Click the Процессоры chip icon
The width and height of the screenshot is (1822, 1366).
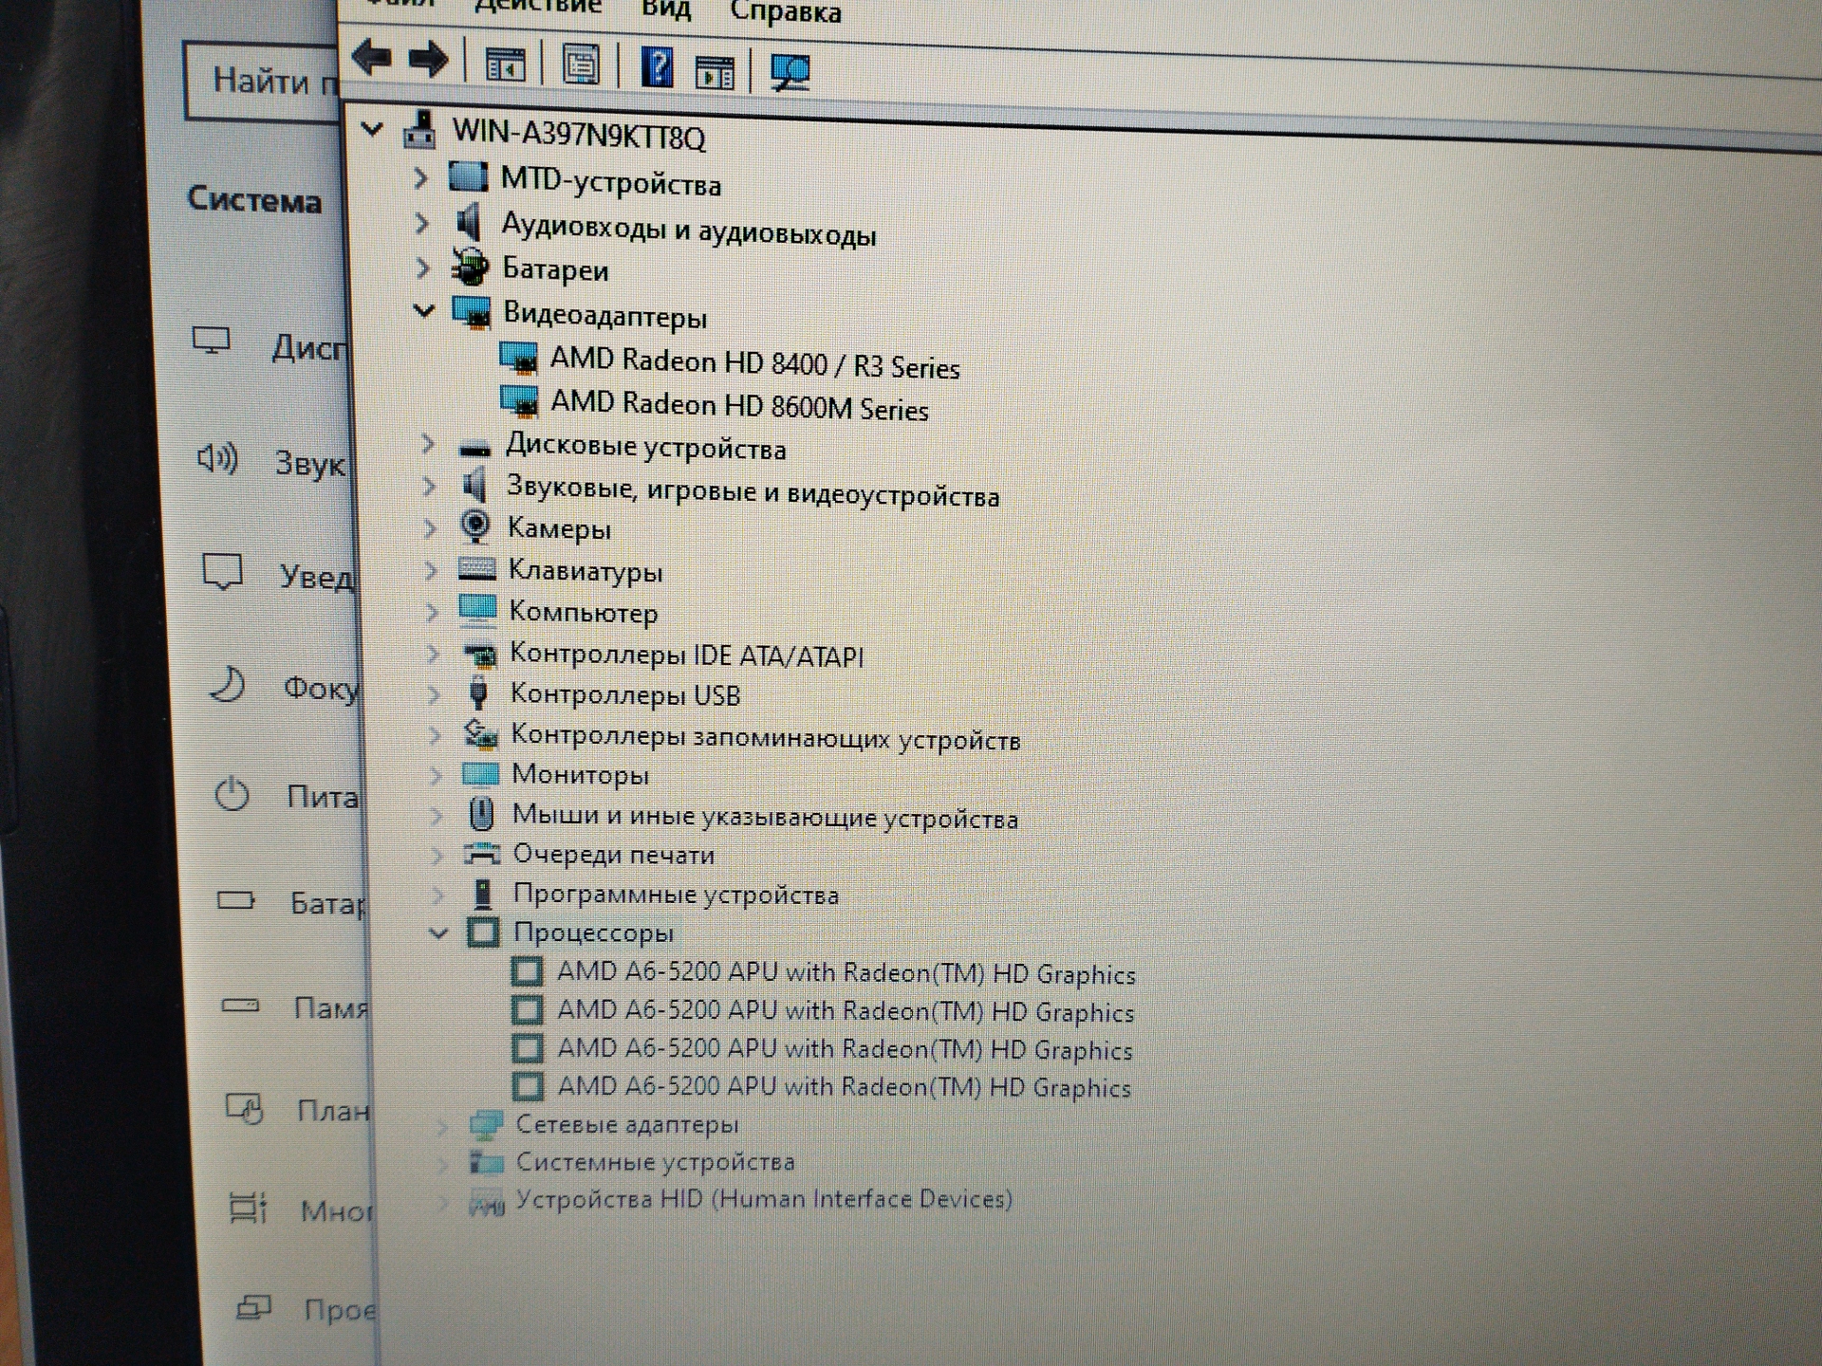click(483, 932)
